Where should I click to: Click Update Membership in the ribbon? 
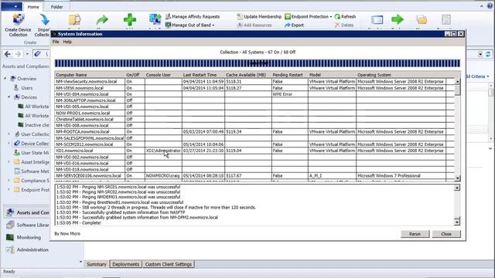[259, 16]
